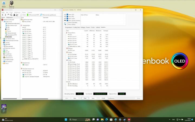Expand the Системная плата tree node
The width and height of the screenshot is (195, 122).
[x=2, y=39]
